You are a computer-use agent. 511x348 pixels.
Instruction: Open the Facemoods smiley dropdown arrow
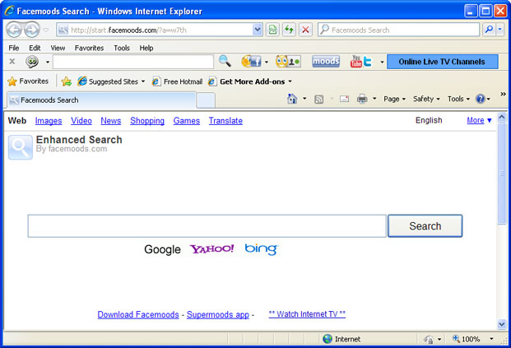[x=48, y=62]
